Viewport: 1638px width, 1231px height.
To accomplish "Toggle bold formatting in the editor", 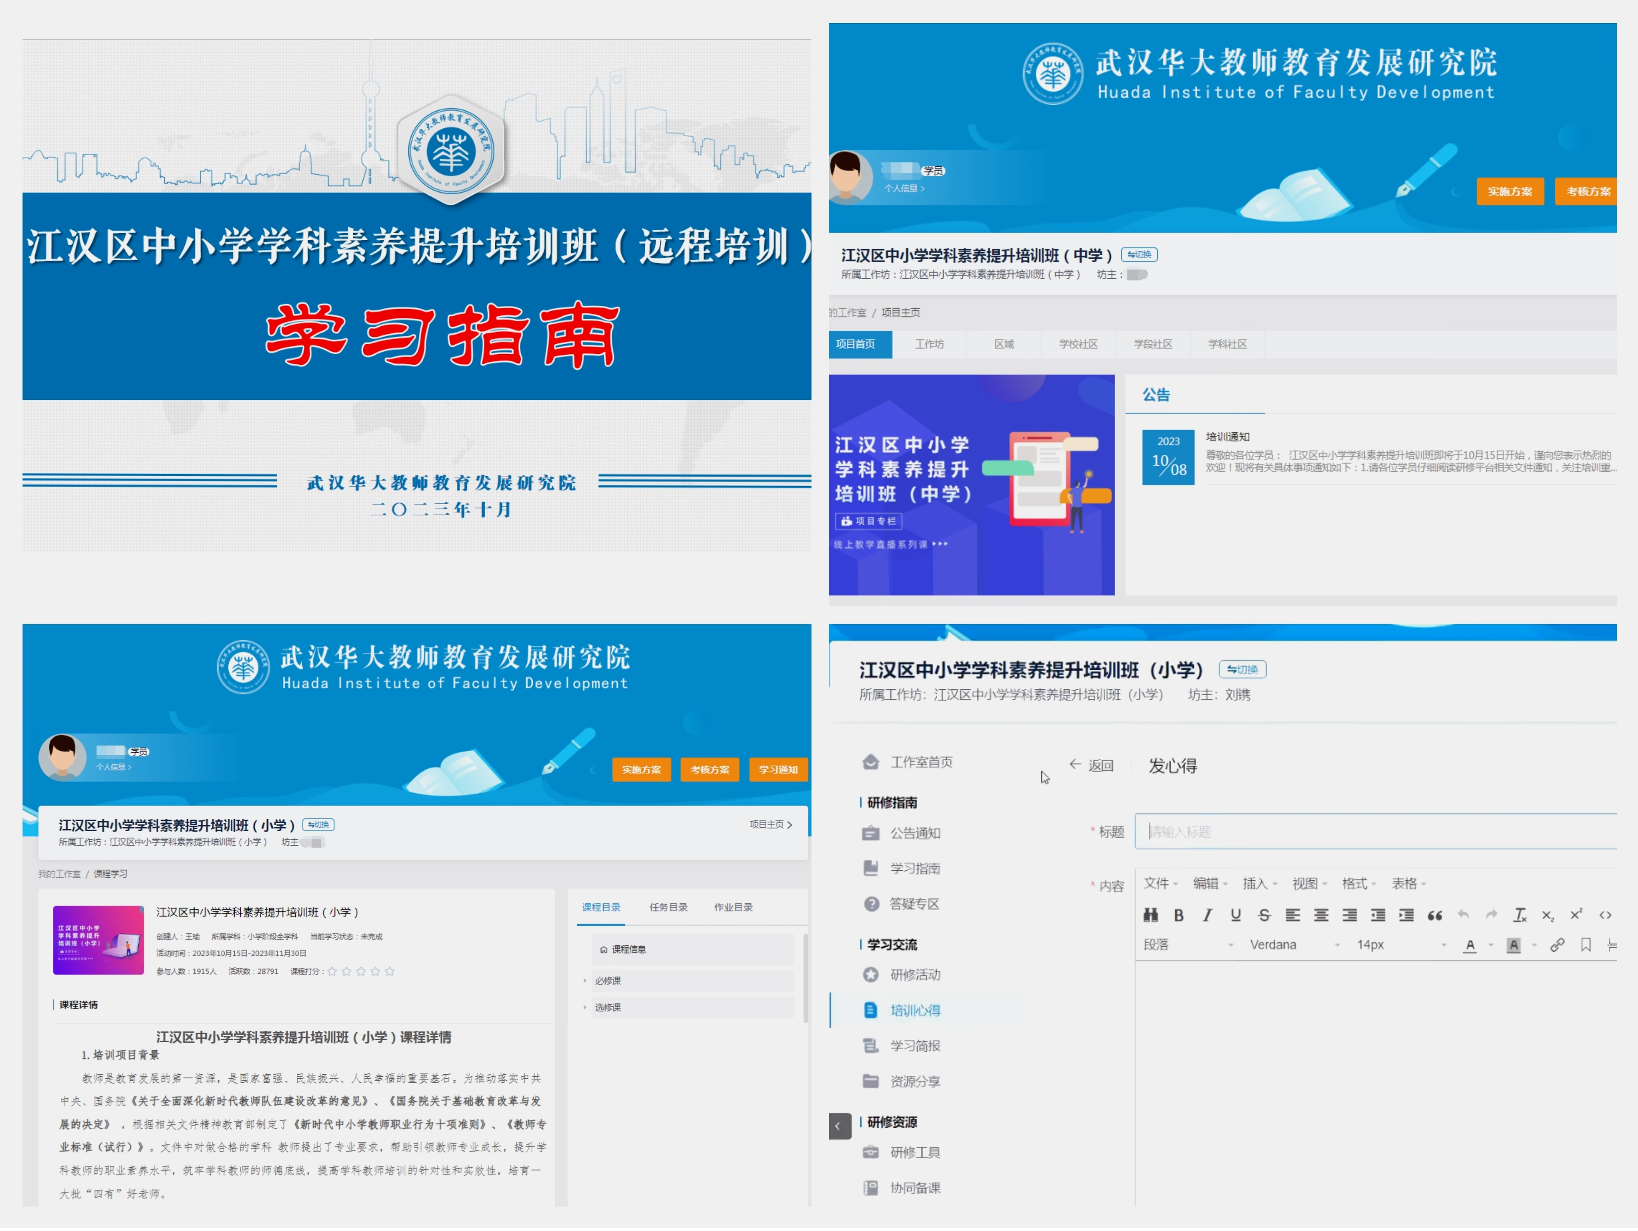I will 1179,916.
